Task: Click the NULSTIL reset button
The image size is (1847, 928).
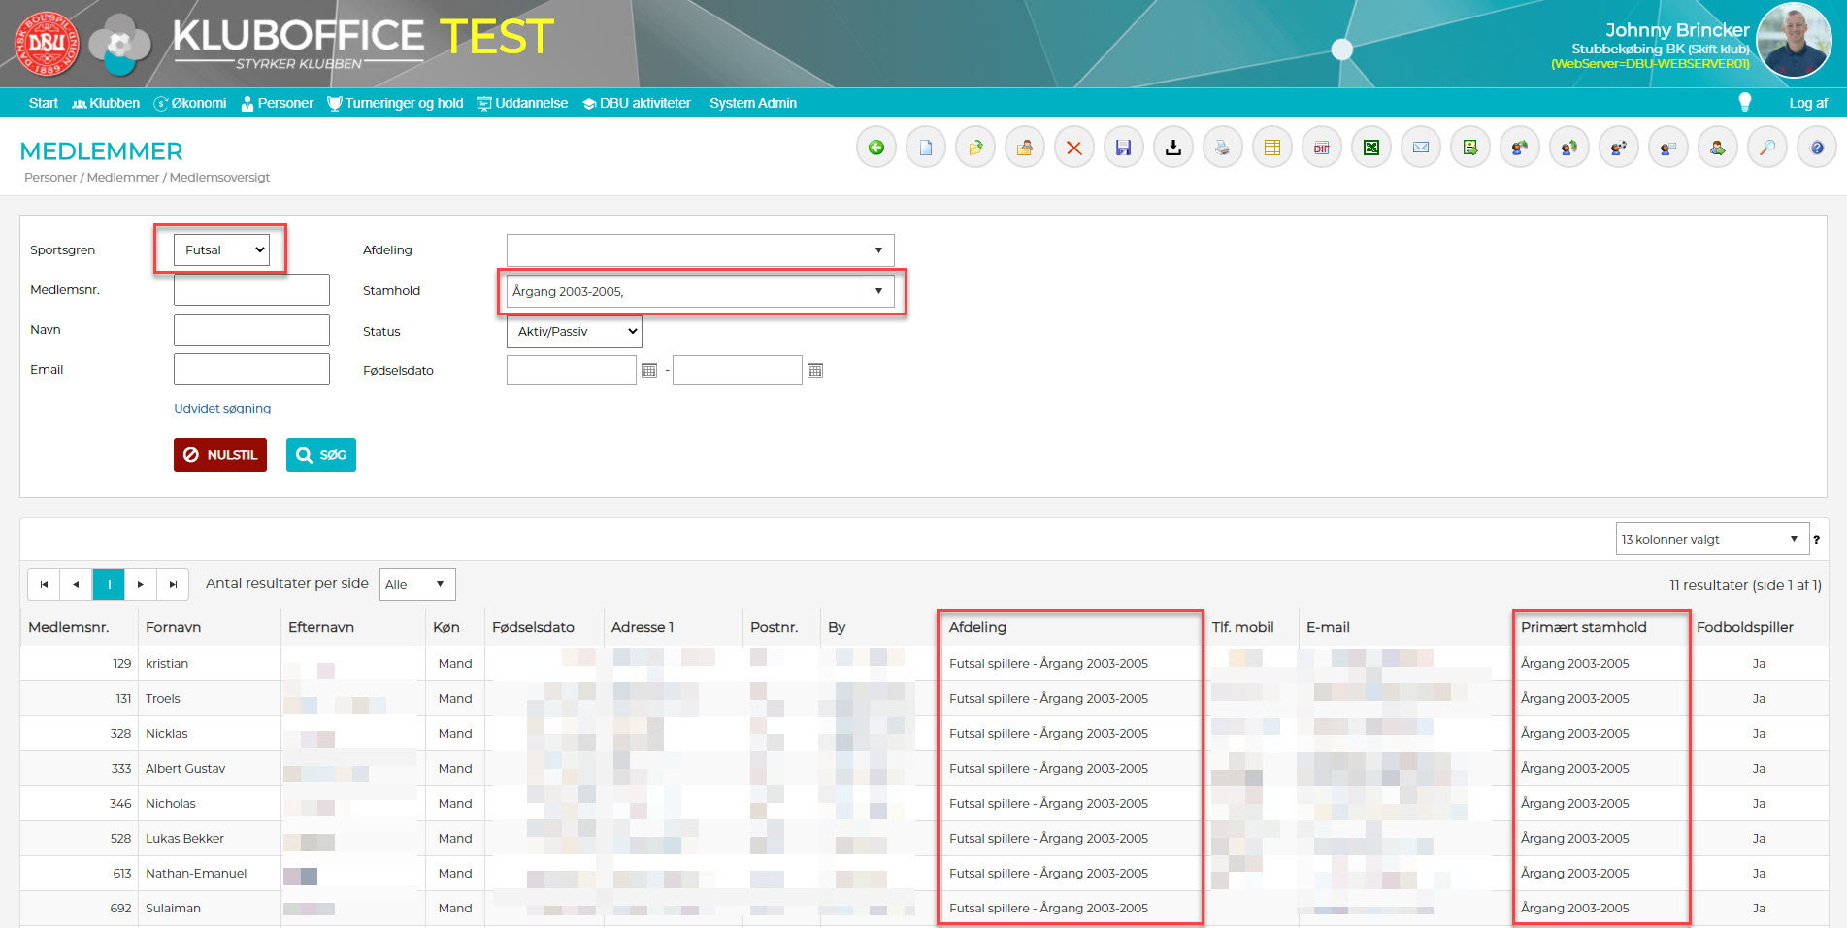Action: pyautogui.click(x=220, y=454)
